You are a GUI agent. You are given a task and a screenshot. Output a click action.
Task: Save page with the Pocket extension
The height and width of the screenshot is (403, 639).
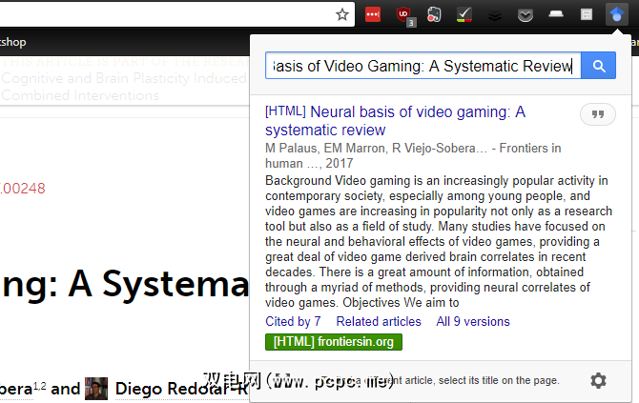(x=526, y=14)
